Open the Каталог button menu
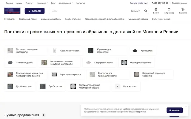This screenshot has width=191, height=119. coord(35,11)
